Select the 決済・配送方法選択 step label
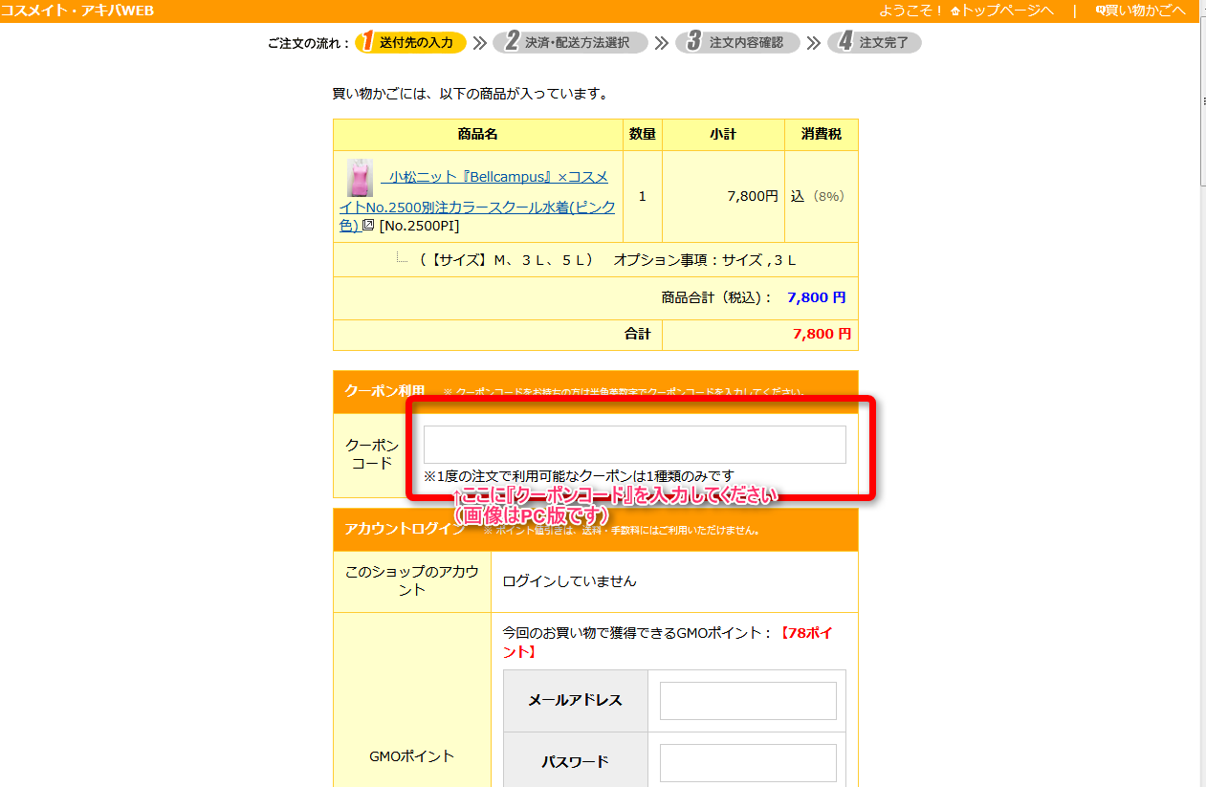Image resolution: width=1206 pixels, height=787 pixels. 577,43
